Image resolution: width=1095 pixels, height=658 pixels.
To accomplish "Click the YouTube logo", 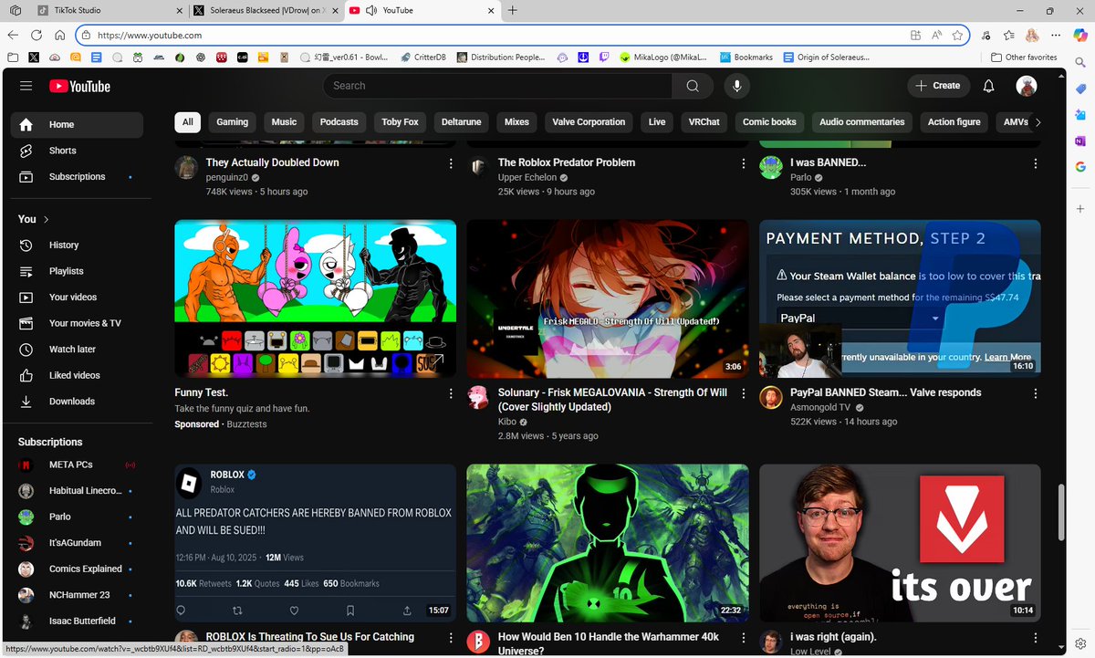I will click(x=79, y=86).
